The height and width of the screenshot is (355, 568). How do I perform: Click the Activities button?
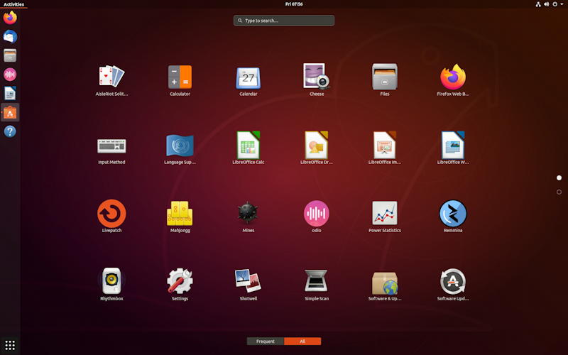click(x=13, y=4)
